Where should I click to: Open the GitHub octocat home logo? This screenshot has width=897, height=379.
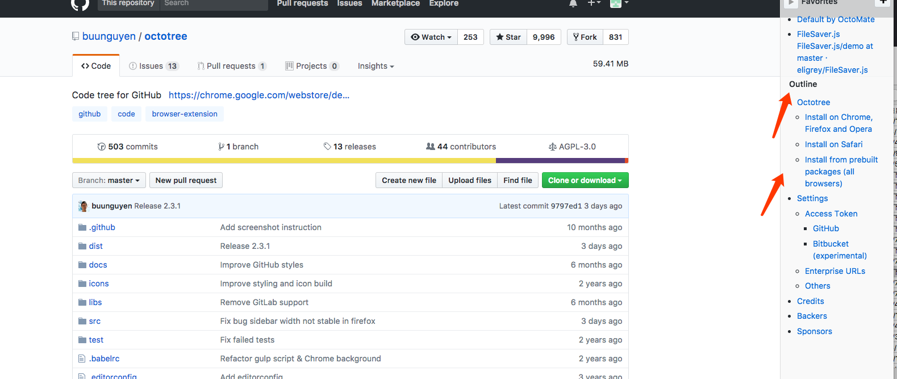(x=80, y=4)
